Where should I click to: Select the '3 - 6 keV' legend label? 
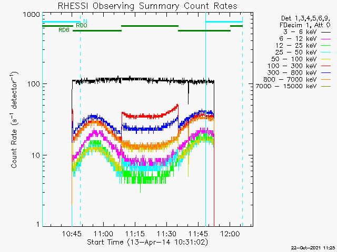pyautogui.click(x=300, y=32)
